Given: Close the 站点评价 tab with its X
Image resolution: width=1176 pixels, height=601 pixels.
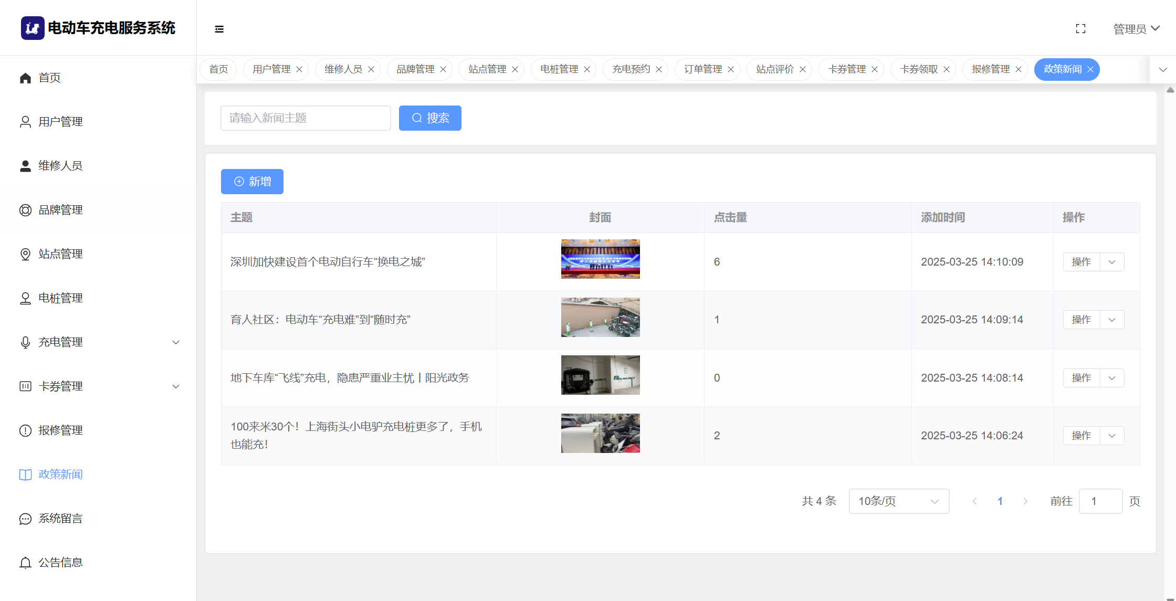Looking at the screenshot, I should [803, 69].
